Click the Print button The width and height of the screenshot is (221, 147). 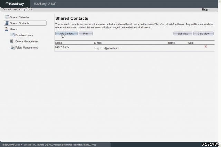[x=86, y=34]
